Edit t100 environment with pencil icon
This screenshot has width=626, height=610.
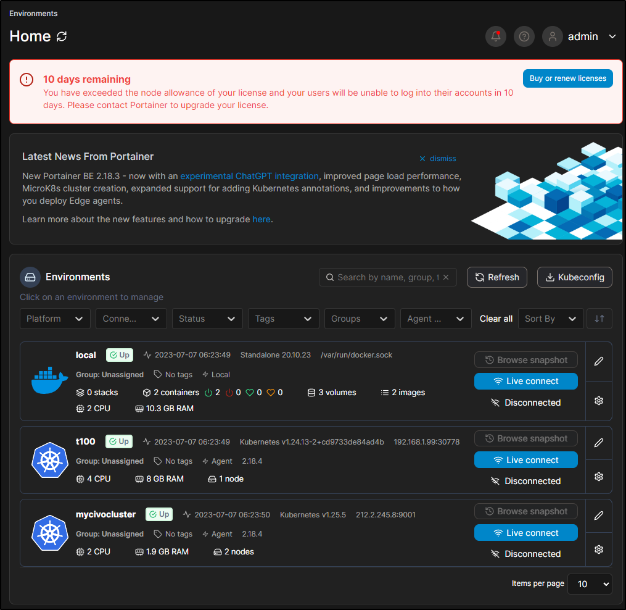tap(598, 443)
